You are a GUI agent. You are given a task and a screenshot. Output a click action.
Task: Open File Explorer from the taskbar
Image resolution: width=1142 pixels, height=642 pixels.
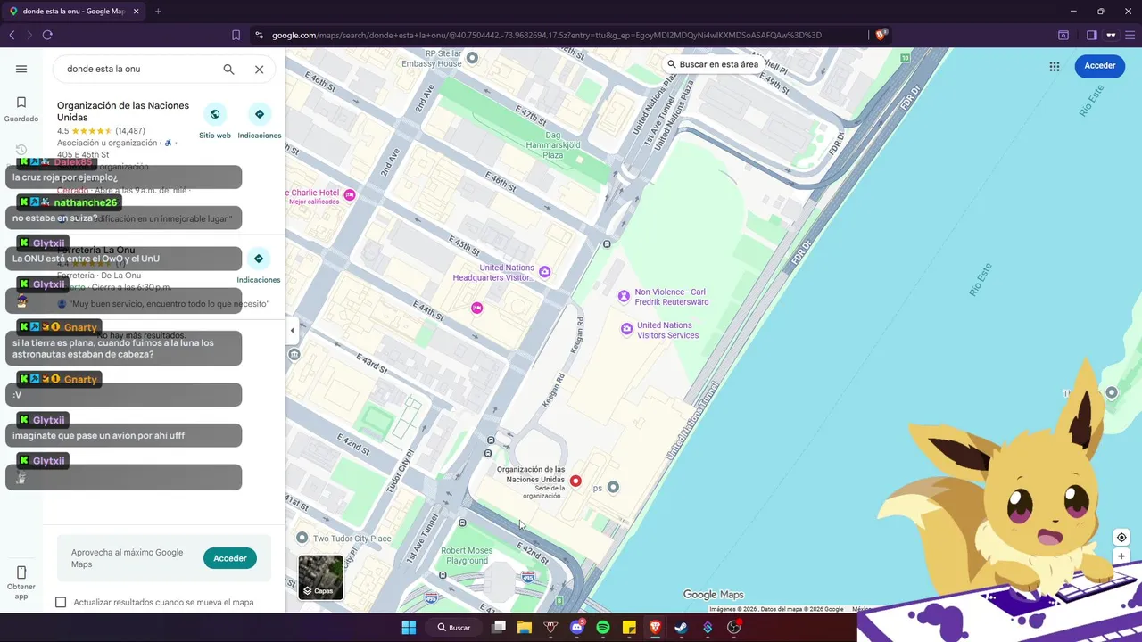click(525, 627)
